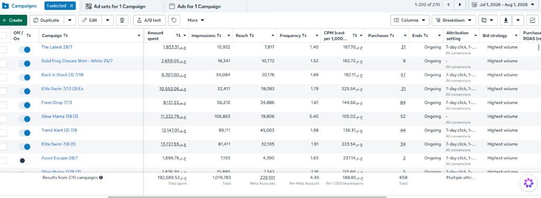Screen dimensions: 541x198
Task: Open Campaign column header menu arrow
Action: coord(139,35)
